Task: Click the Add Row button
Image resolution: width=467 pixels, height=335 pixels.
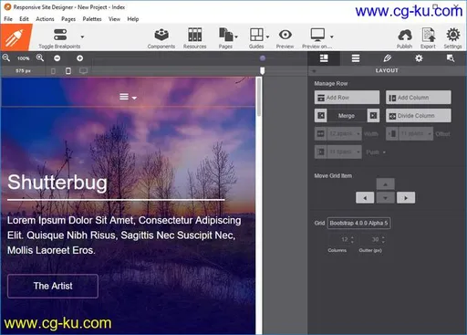Action: [347, 98]
